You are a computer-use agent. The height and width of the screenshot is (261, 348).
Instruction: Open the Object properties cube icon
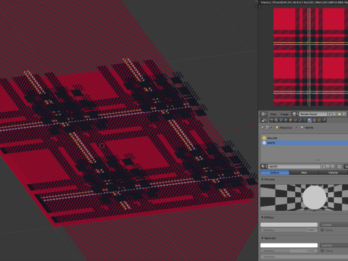coord(291,120)
